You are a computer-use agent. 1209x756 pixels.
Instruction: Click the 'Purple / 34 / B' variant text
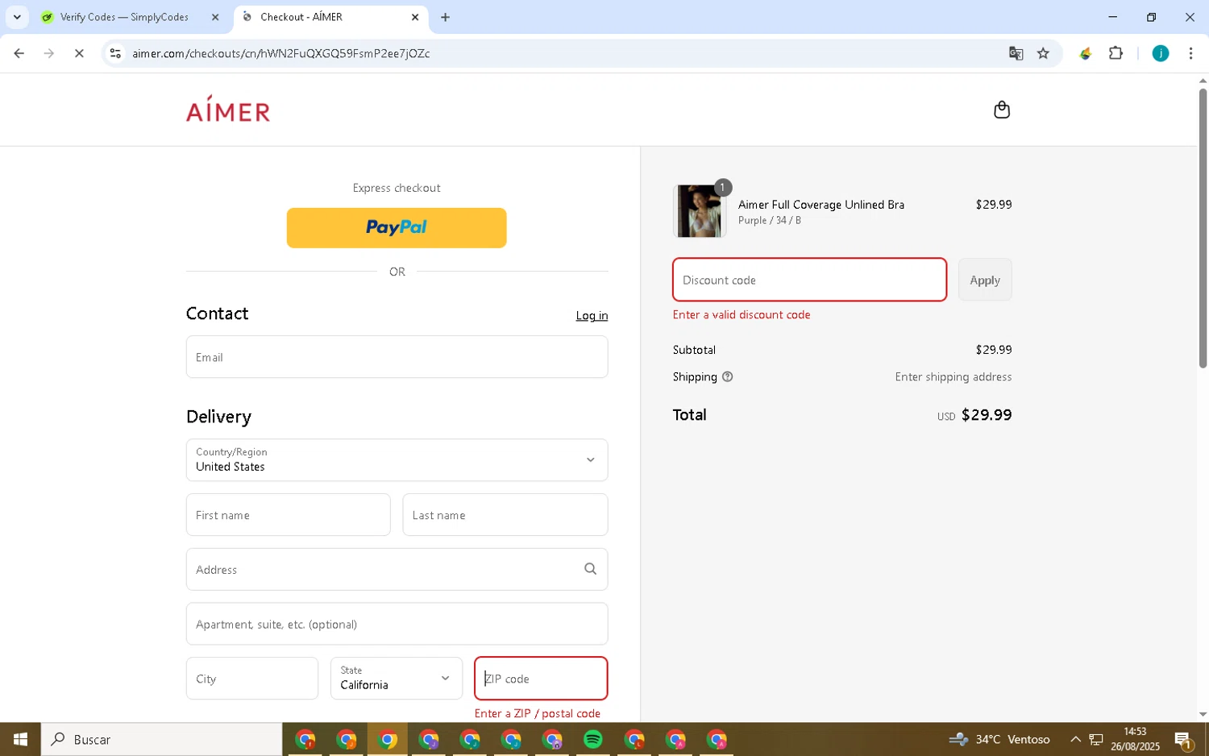pyautogui.click(x=770, y=221)
